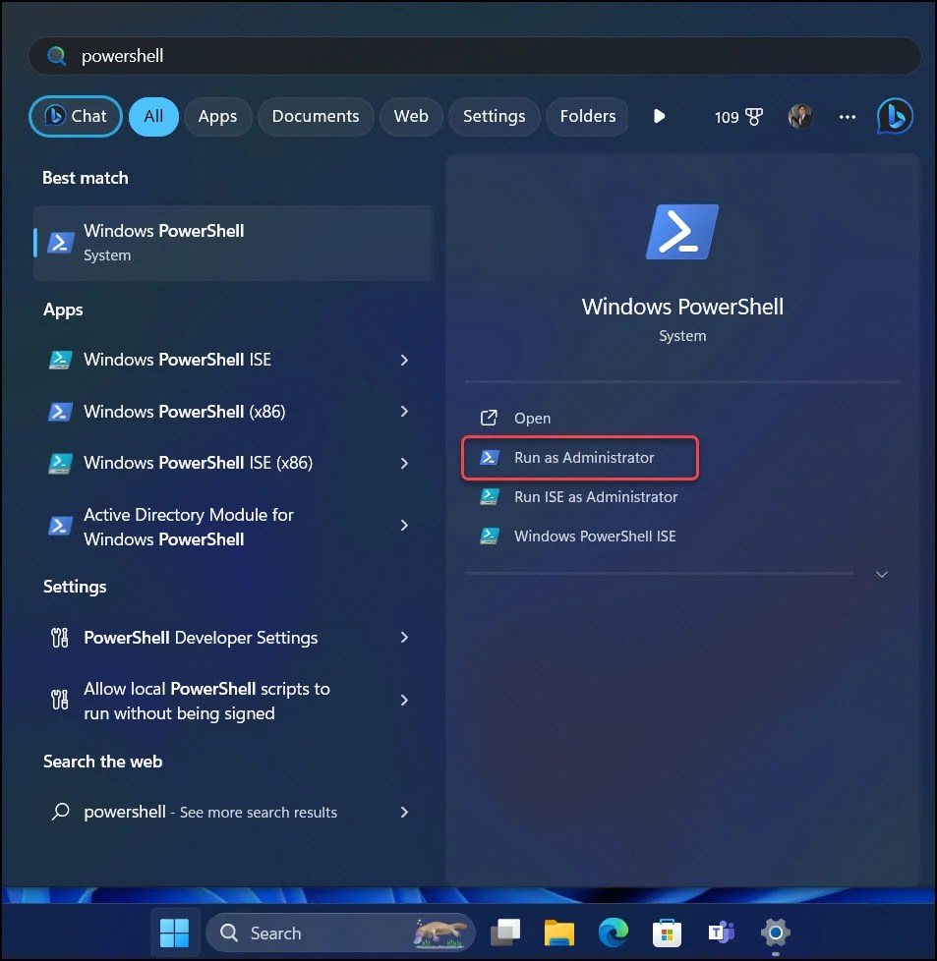
Task: Open File Explorer from the taskbar
Action: point(558,933)
